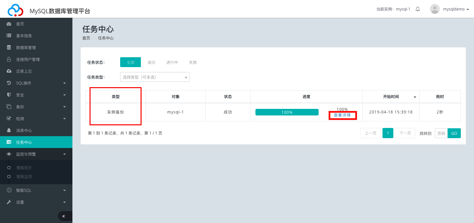Click the 安全 shield icon
474x223 pixels.
point(9,95)
